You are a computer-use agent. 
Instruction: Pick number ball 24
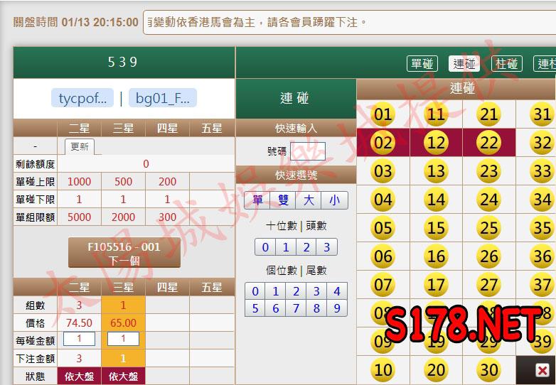click(489, 200)
